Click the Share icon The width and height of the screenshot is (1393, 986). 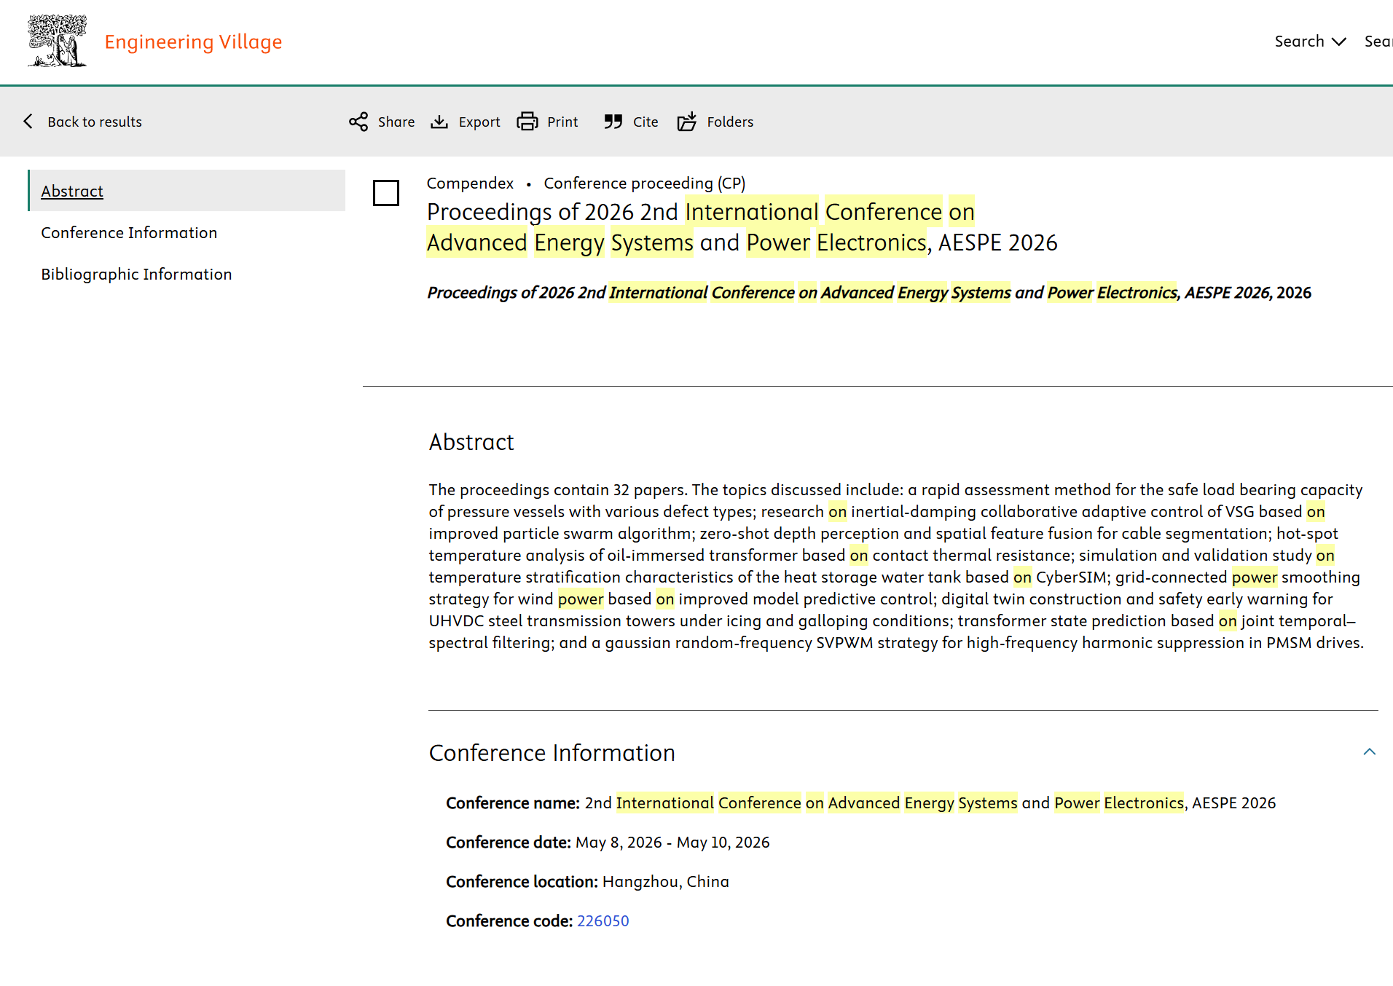point(358,122)
